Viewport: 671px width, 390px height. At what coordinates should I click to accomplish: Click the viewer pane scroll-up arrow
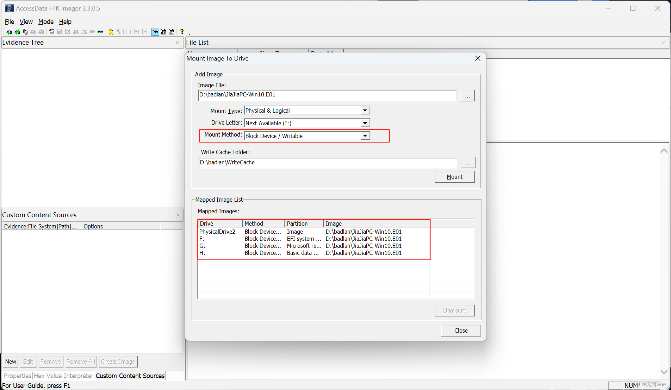click(664, 151)
